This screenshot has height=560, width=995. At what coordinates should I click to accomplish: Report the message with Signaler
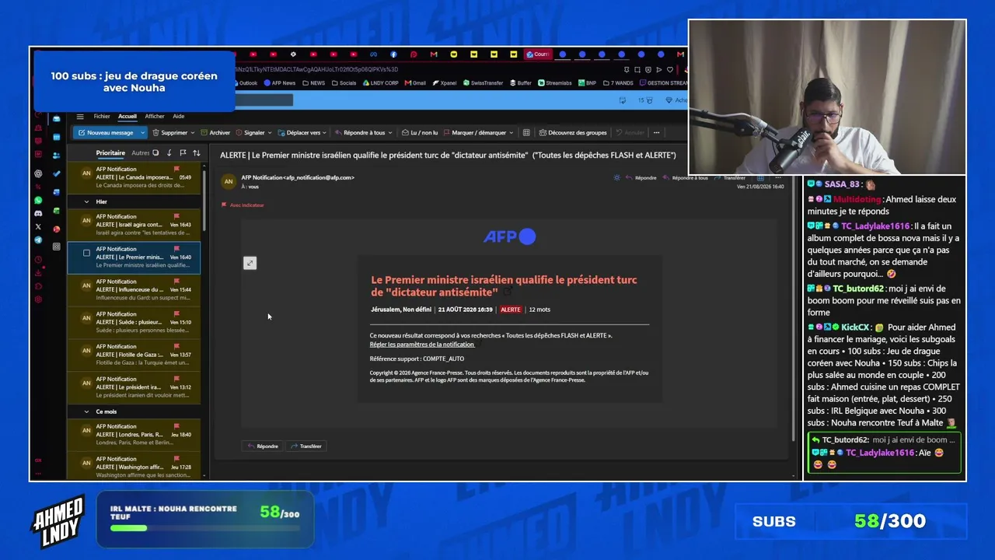(x=250, y=133)
